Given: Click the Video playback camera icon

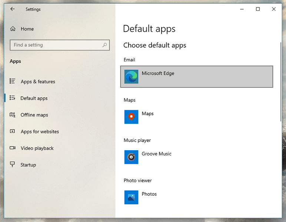Looking at the screenshot, I should [x=12, y=148].
